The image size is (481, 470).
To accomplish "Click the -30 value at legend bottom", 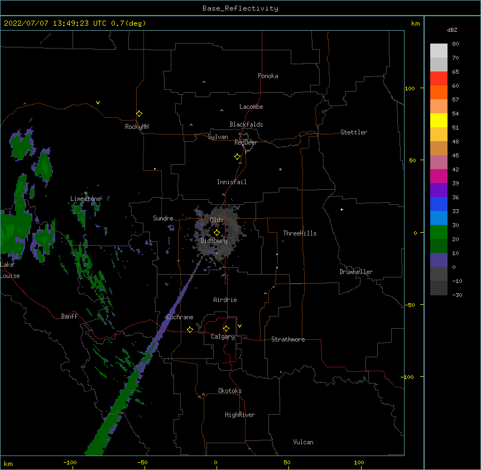I will click(457, 295).
